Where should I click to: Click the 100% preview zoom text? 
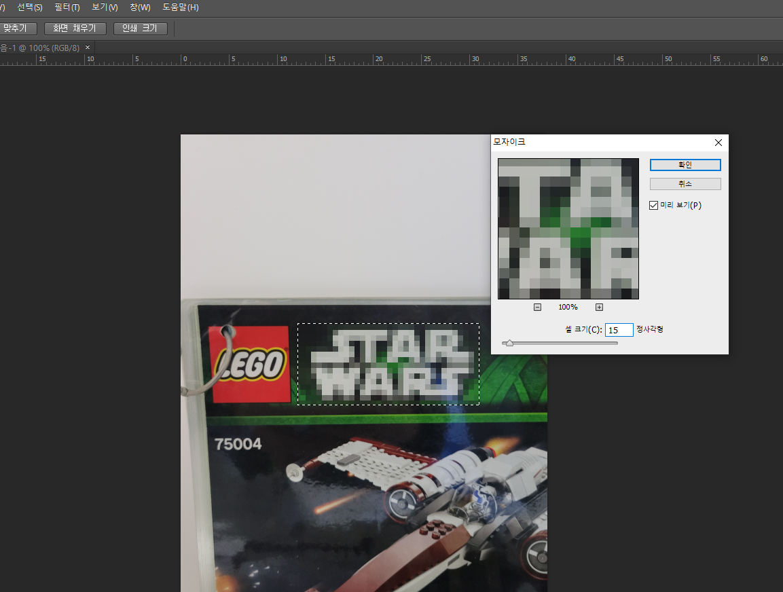(x=568, y=307)
